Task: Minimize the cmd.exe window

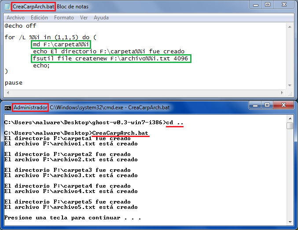Action: [255, 105]
